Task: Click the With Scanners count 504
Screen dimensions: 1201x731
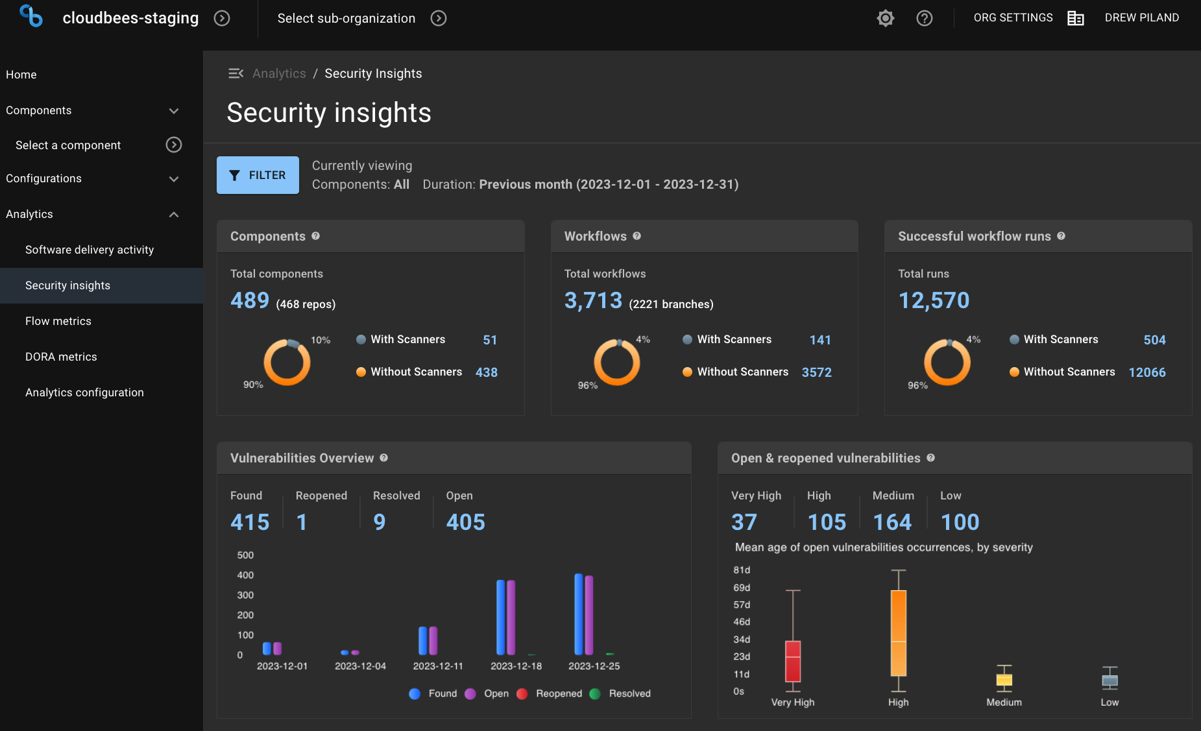Action: pyautogui.click(x=1154, y=340)
